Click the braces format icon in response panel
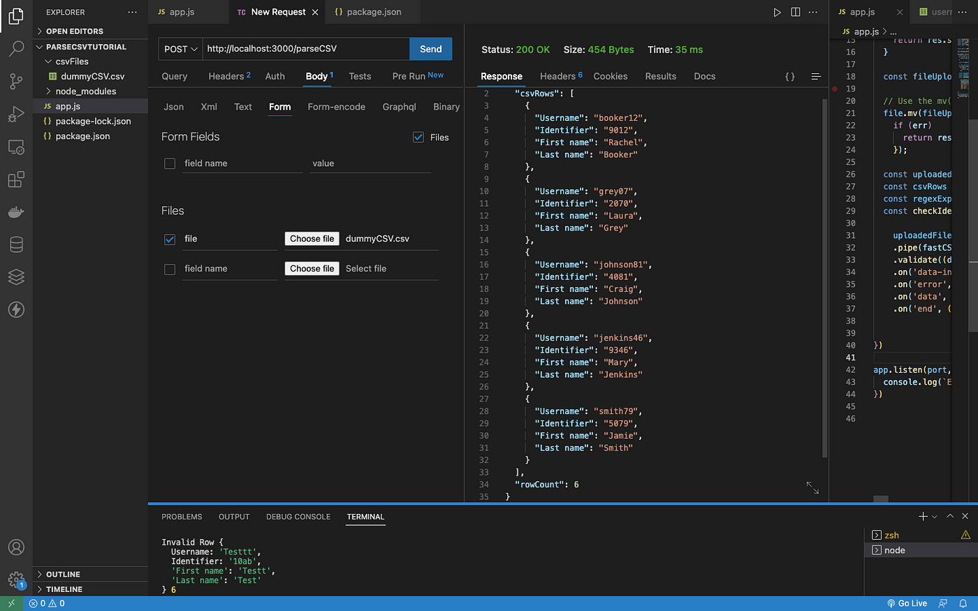Image resolution: width=978 pixels, height=611 pixels. 790,77
